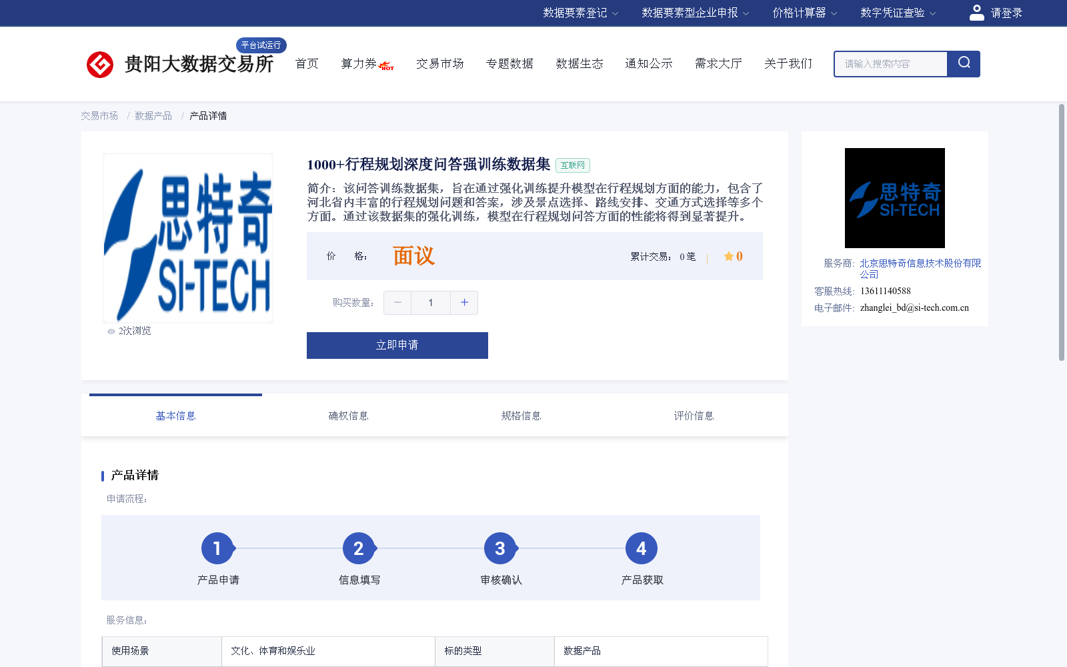Click step 3 circle 审核确认
Image resolution: width=1067 pixels, height=667 pixels.
point(500,548)
